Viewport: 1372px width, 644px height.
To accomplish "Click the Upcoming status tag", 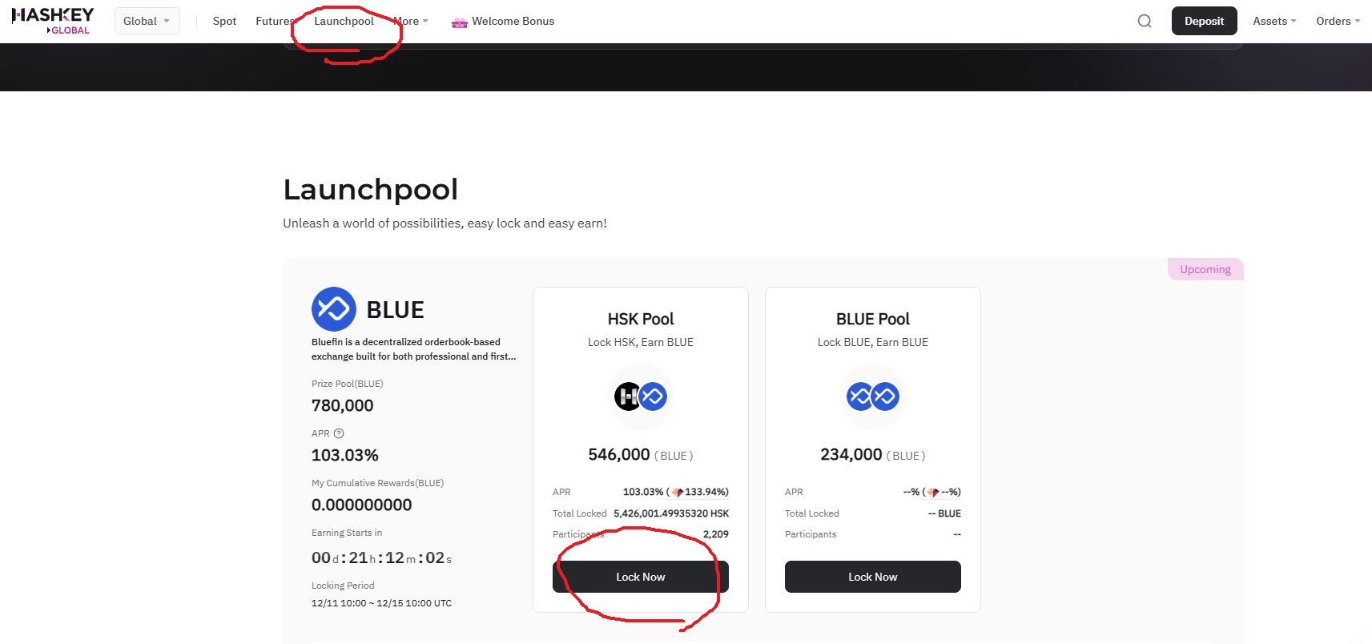I will [x=1205, y=269].
